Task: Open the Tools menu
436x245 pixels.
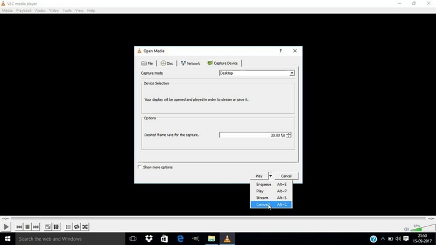Action: [67, 11]
